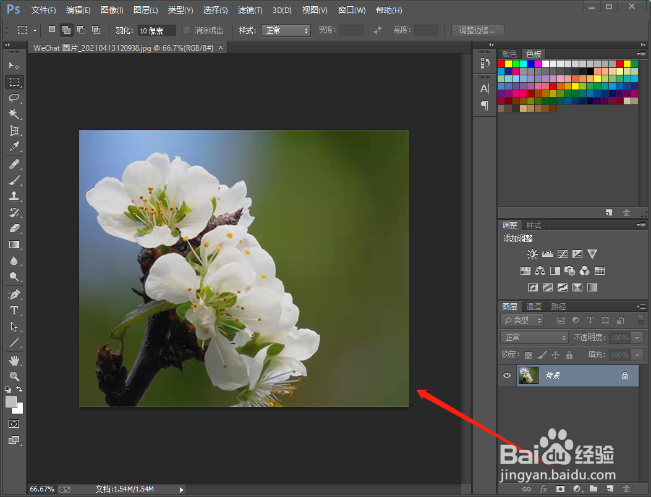Select the History Brush tool

[x=14, y=212]
